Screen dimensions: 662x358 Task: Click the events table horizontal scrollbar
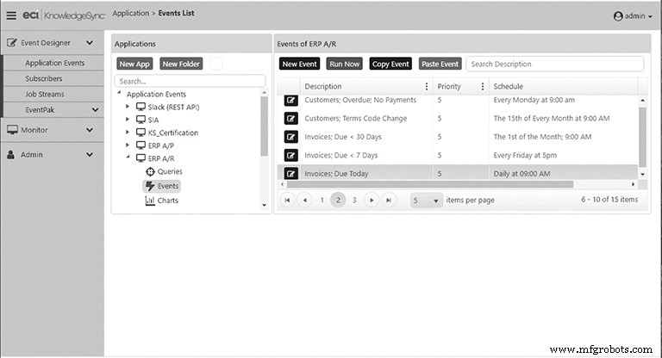[x=430, y=184]
